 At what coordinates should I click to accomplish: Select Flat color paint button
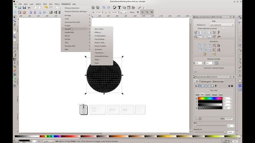[199, 86]
